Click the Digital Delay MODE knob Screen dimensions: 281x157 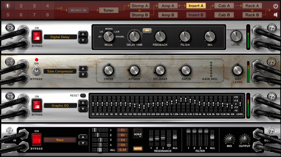(x=109, y=36)
